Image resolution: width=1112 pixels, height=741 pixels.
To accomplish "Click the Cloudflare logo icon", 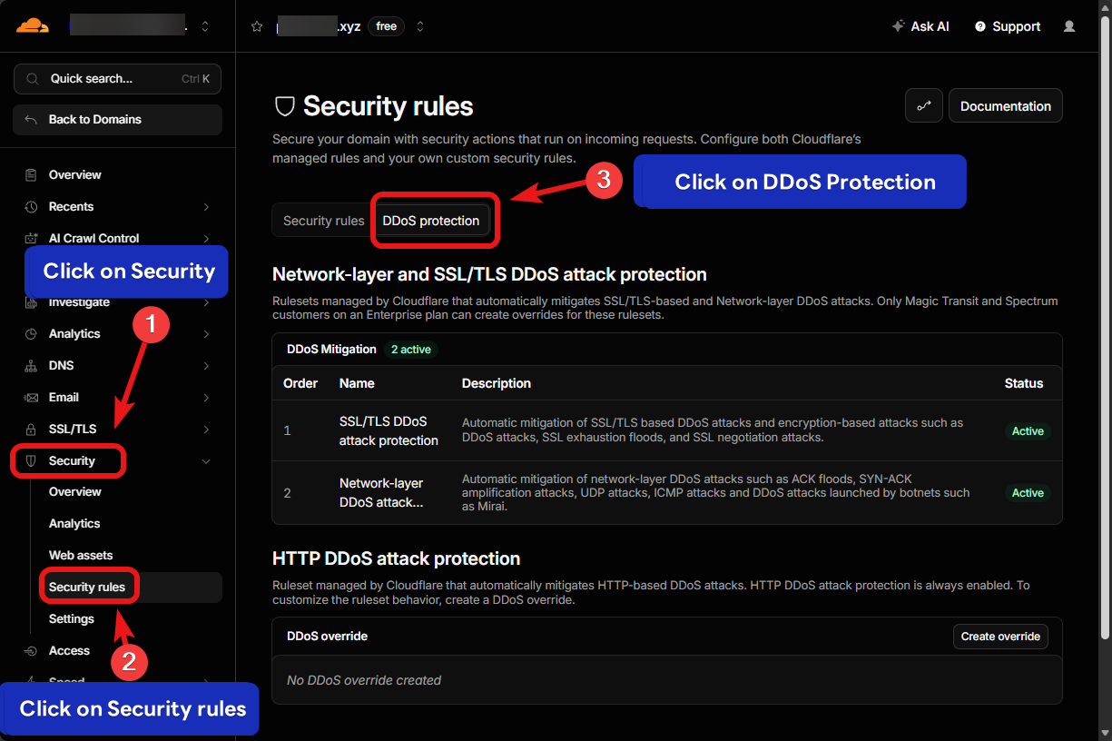I will [32, 25].
